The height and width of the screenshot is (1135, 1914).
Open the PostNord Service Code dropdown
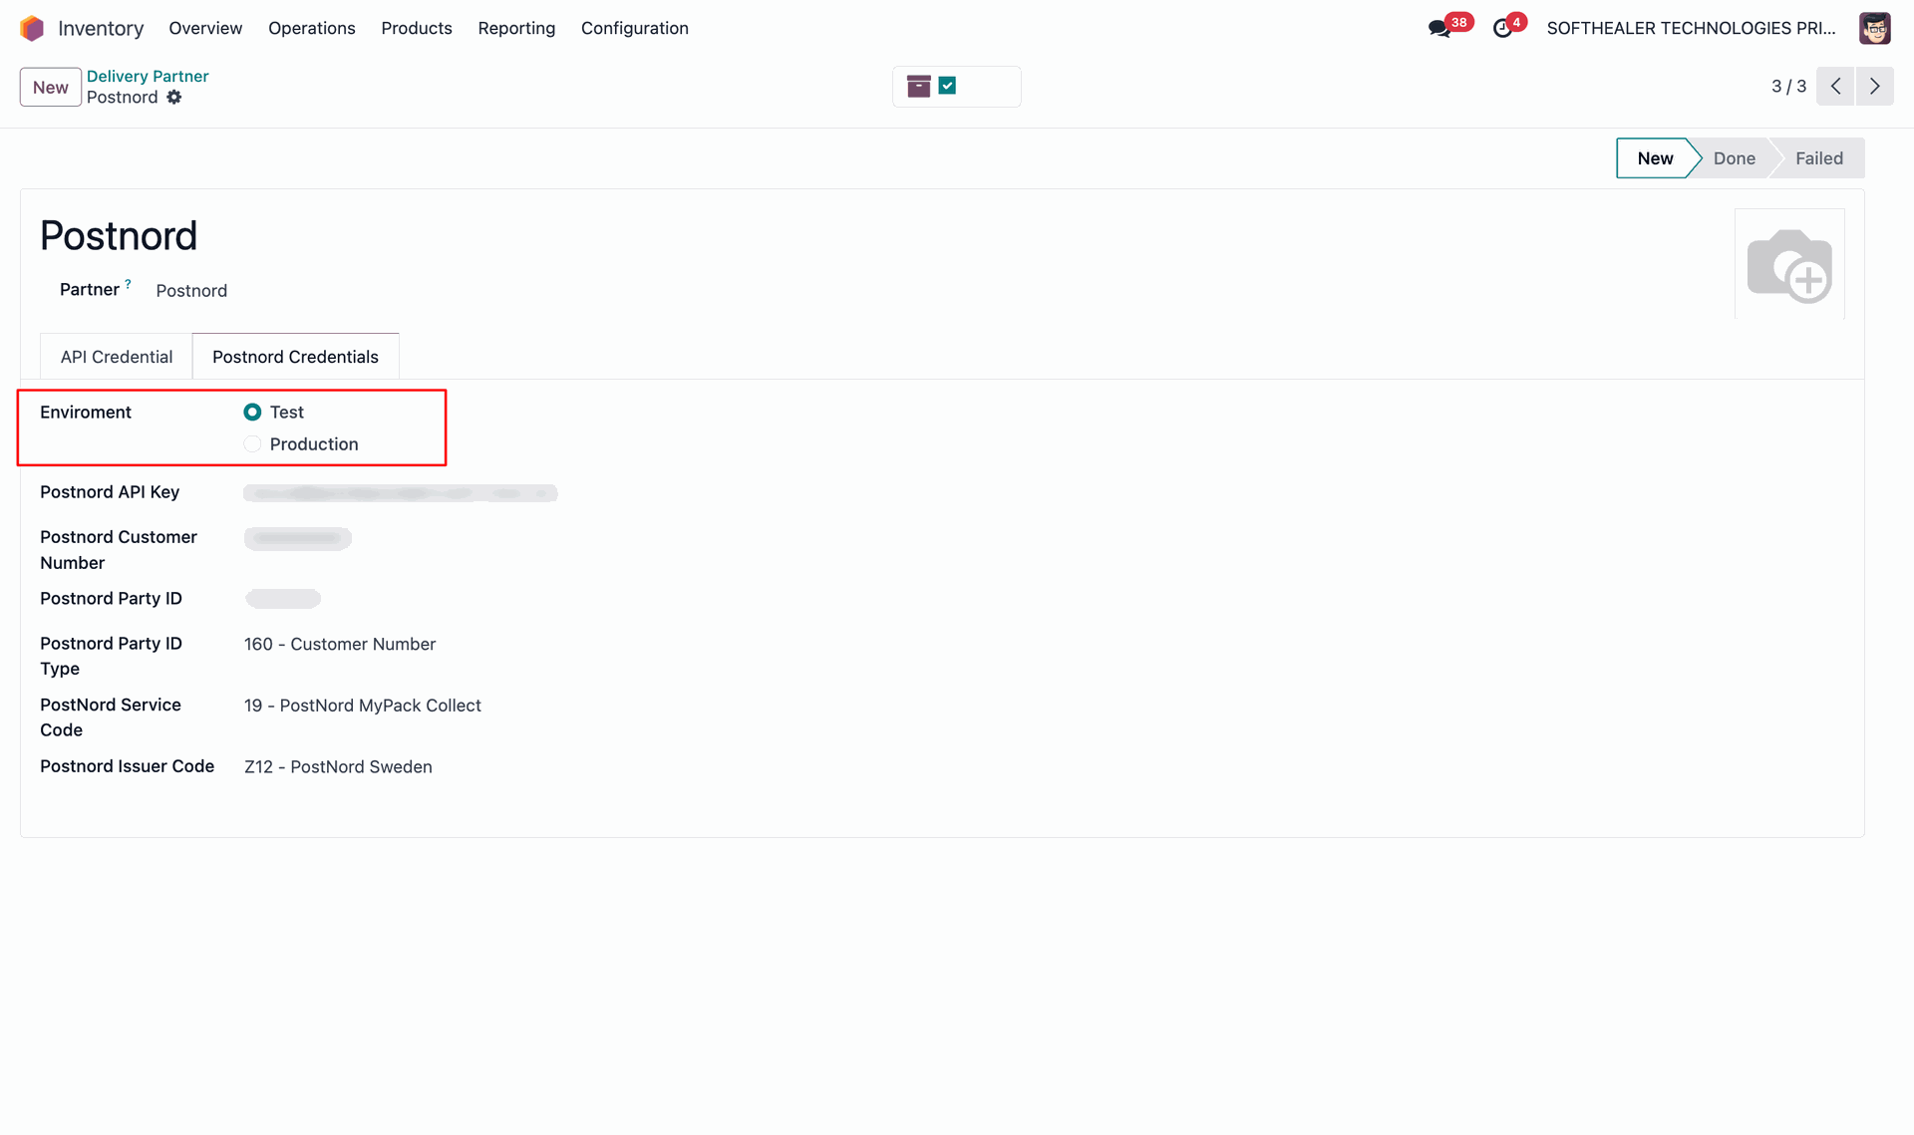[362, 706]
